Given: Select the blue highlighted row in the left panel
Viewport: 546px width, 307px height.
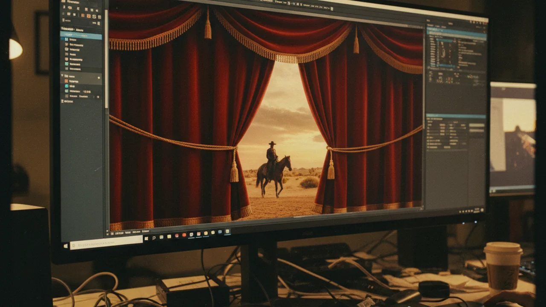Looking at the screenshot, I should click(x=81, y=35).
